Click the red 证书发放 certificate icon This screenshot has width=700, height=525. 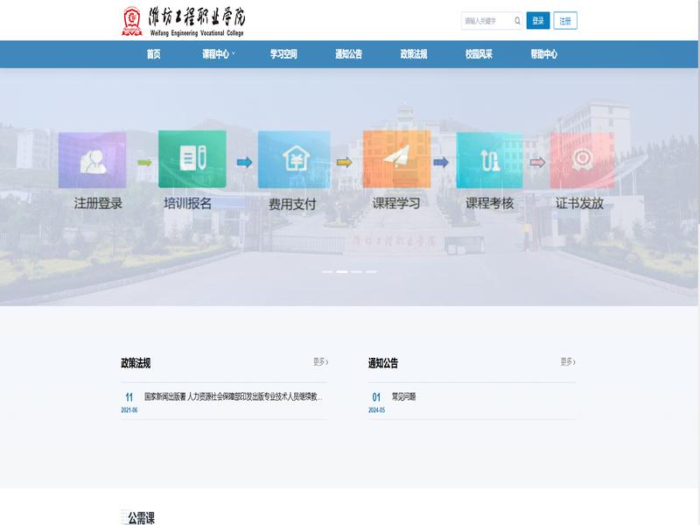581,160
